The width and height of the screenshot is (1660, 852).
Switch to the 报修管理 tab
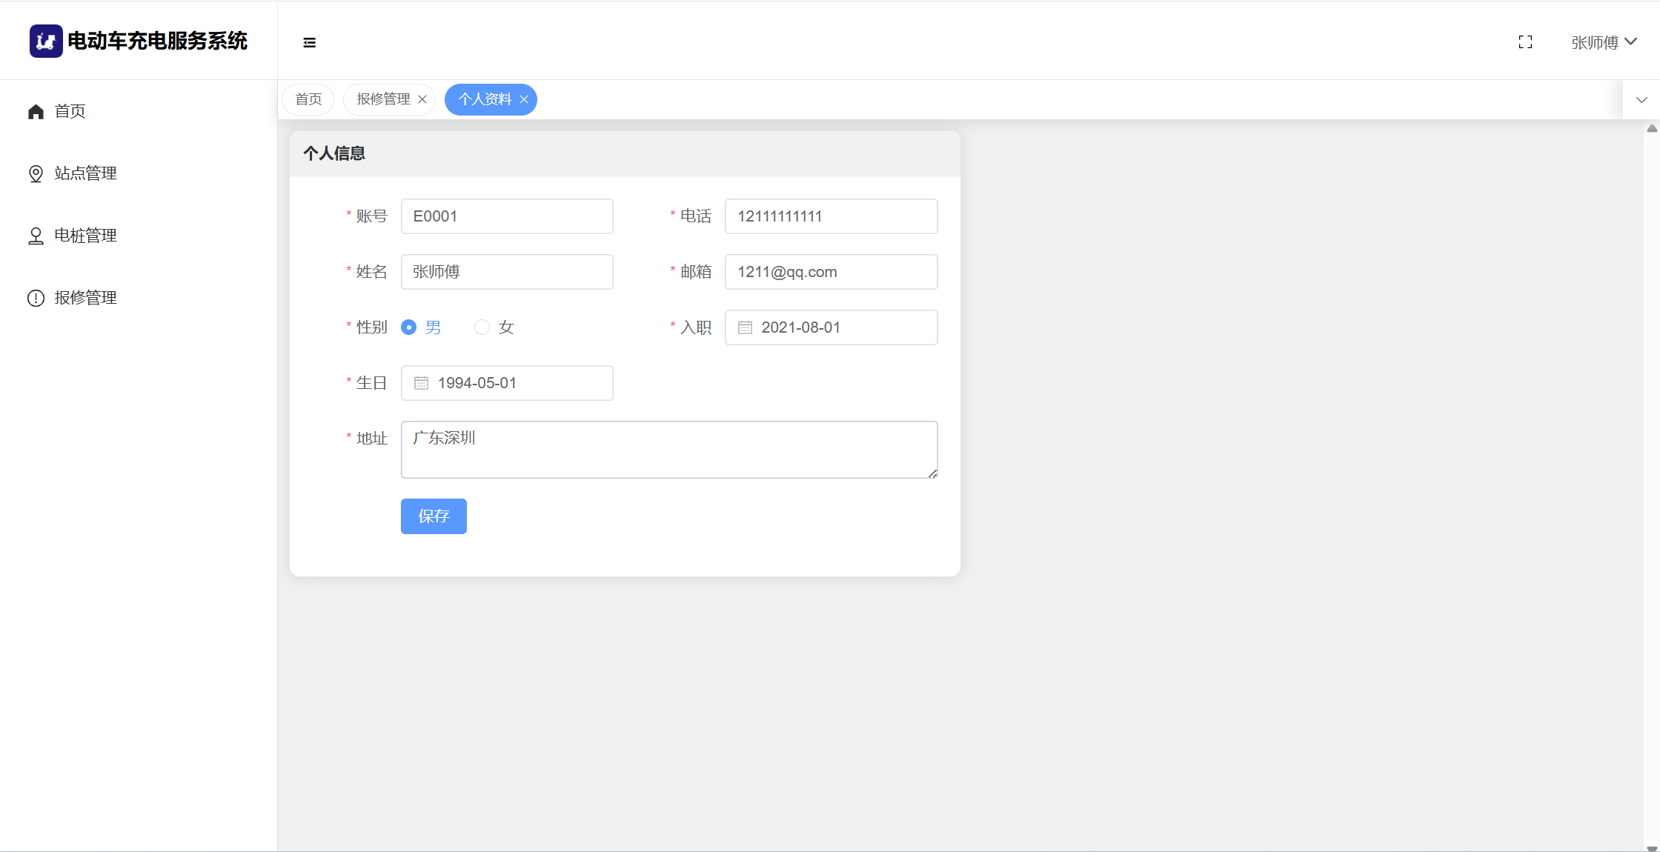(383, 99)
